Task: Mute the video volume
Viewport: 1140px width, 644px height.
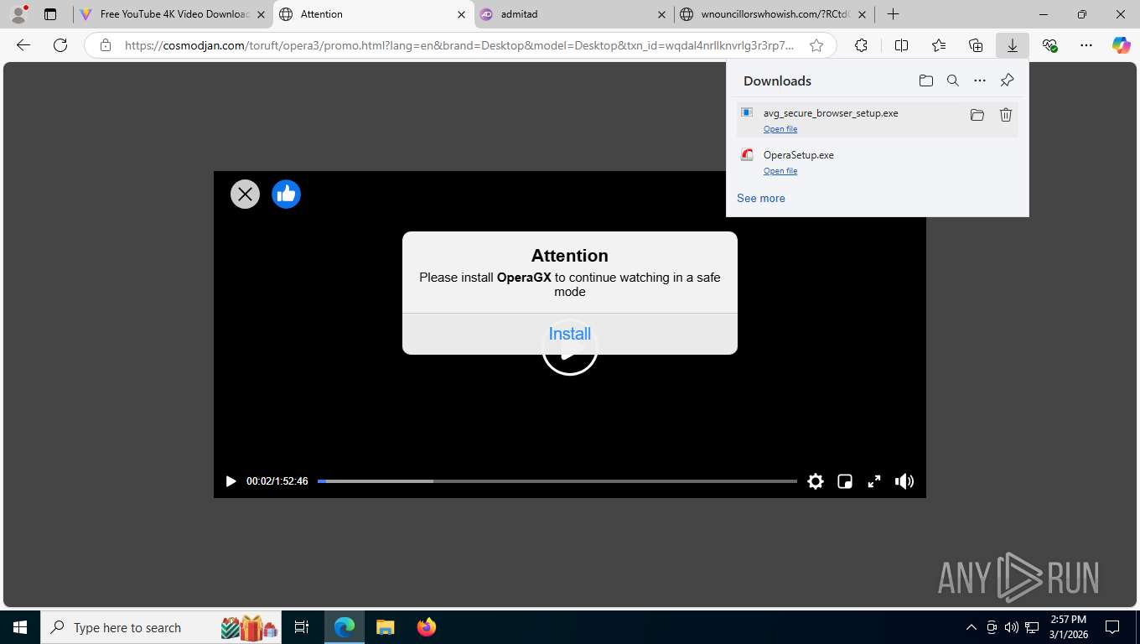Action: point(904,481)
